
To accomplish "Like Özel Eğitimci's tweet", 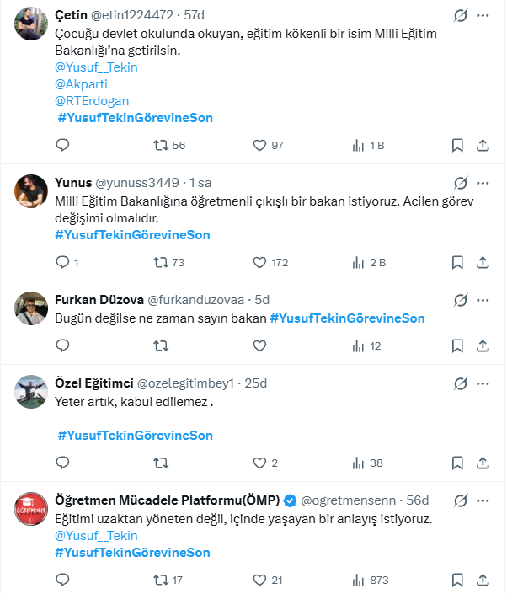I will (260, 463).
